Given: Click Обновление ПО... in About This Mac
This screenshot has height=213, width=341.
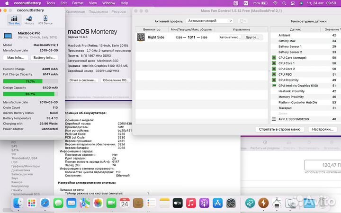Looking at the screenshot, I should [116, 80].
